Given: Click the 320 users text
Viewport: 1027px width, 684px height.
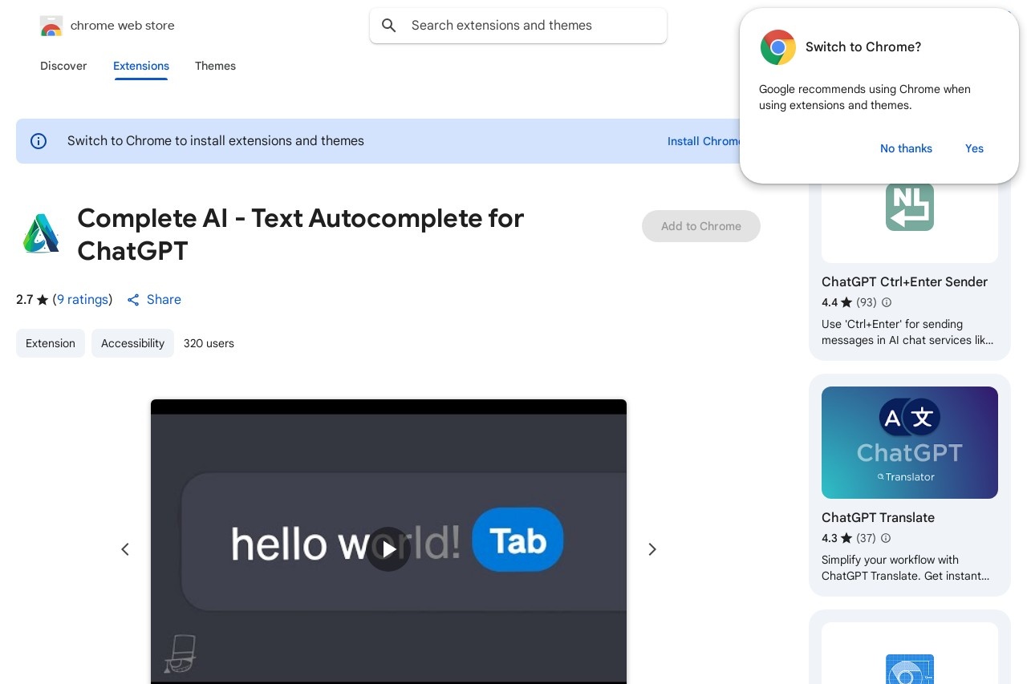Looking at the screenshot, I should coord(209,343).
